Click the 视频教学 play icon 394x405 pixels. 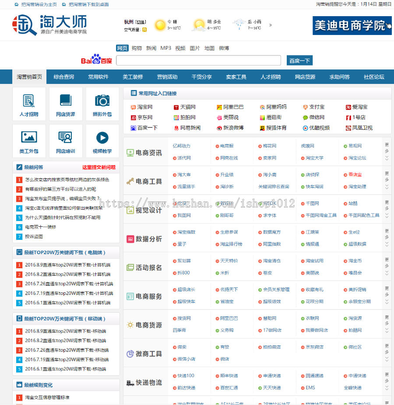tap(102, 141)
